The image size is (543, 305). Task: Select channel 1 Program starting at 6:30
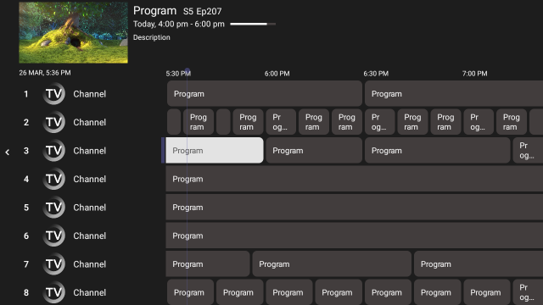point(454,94)
